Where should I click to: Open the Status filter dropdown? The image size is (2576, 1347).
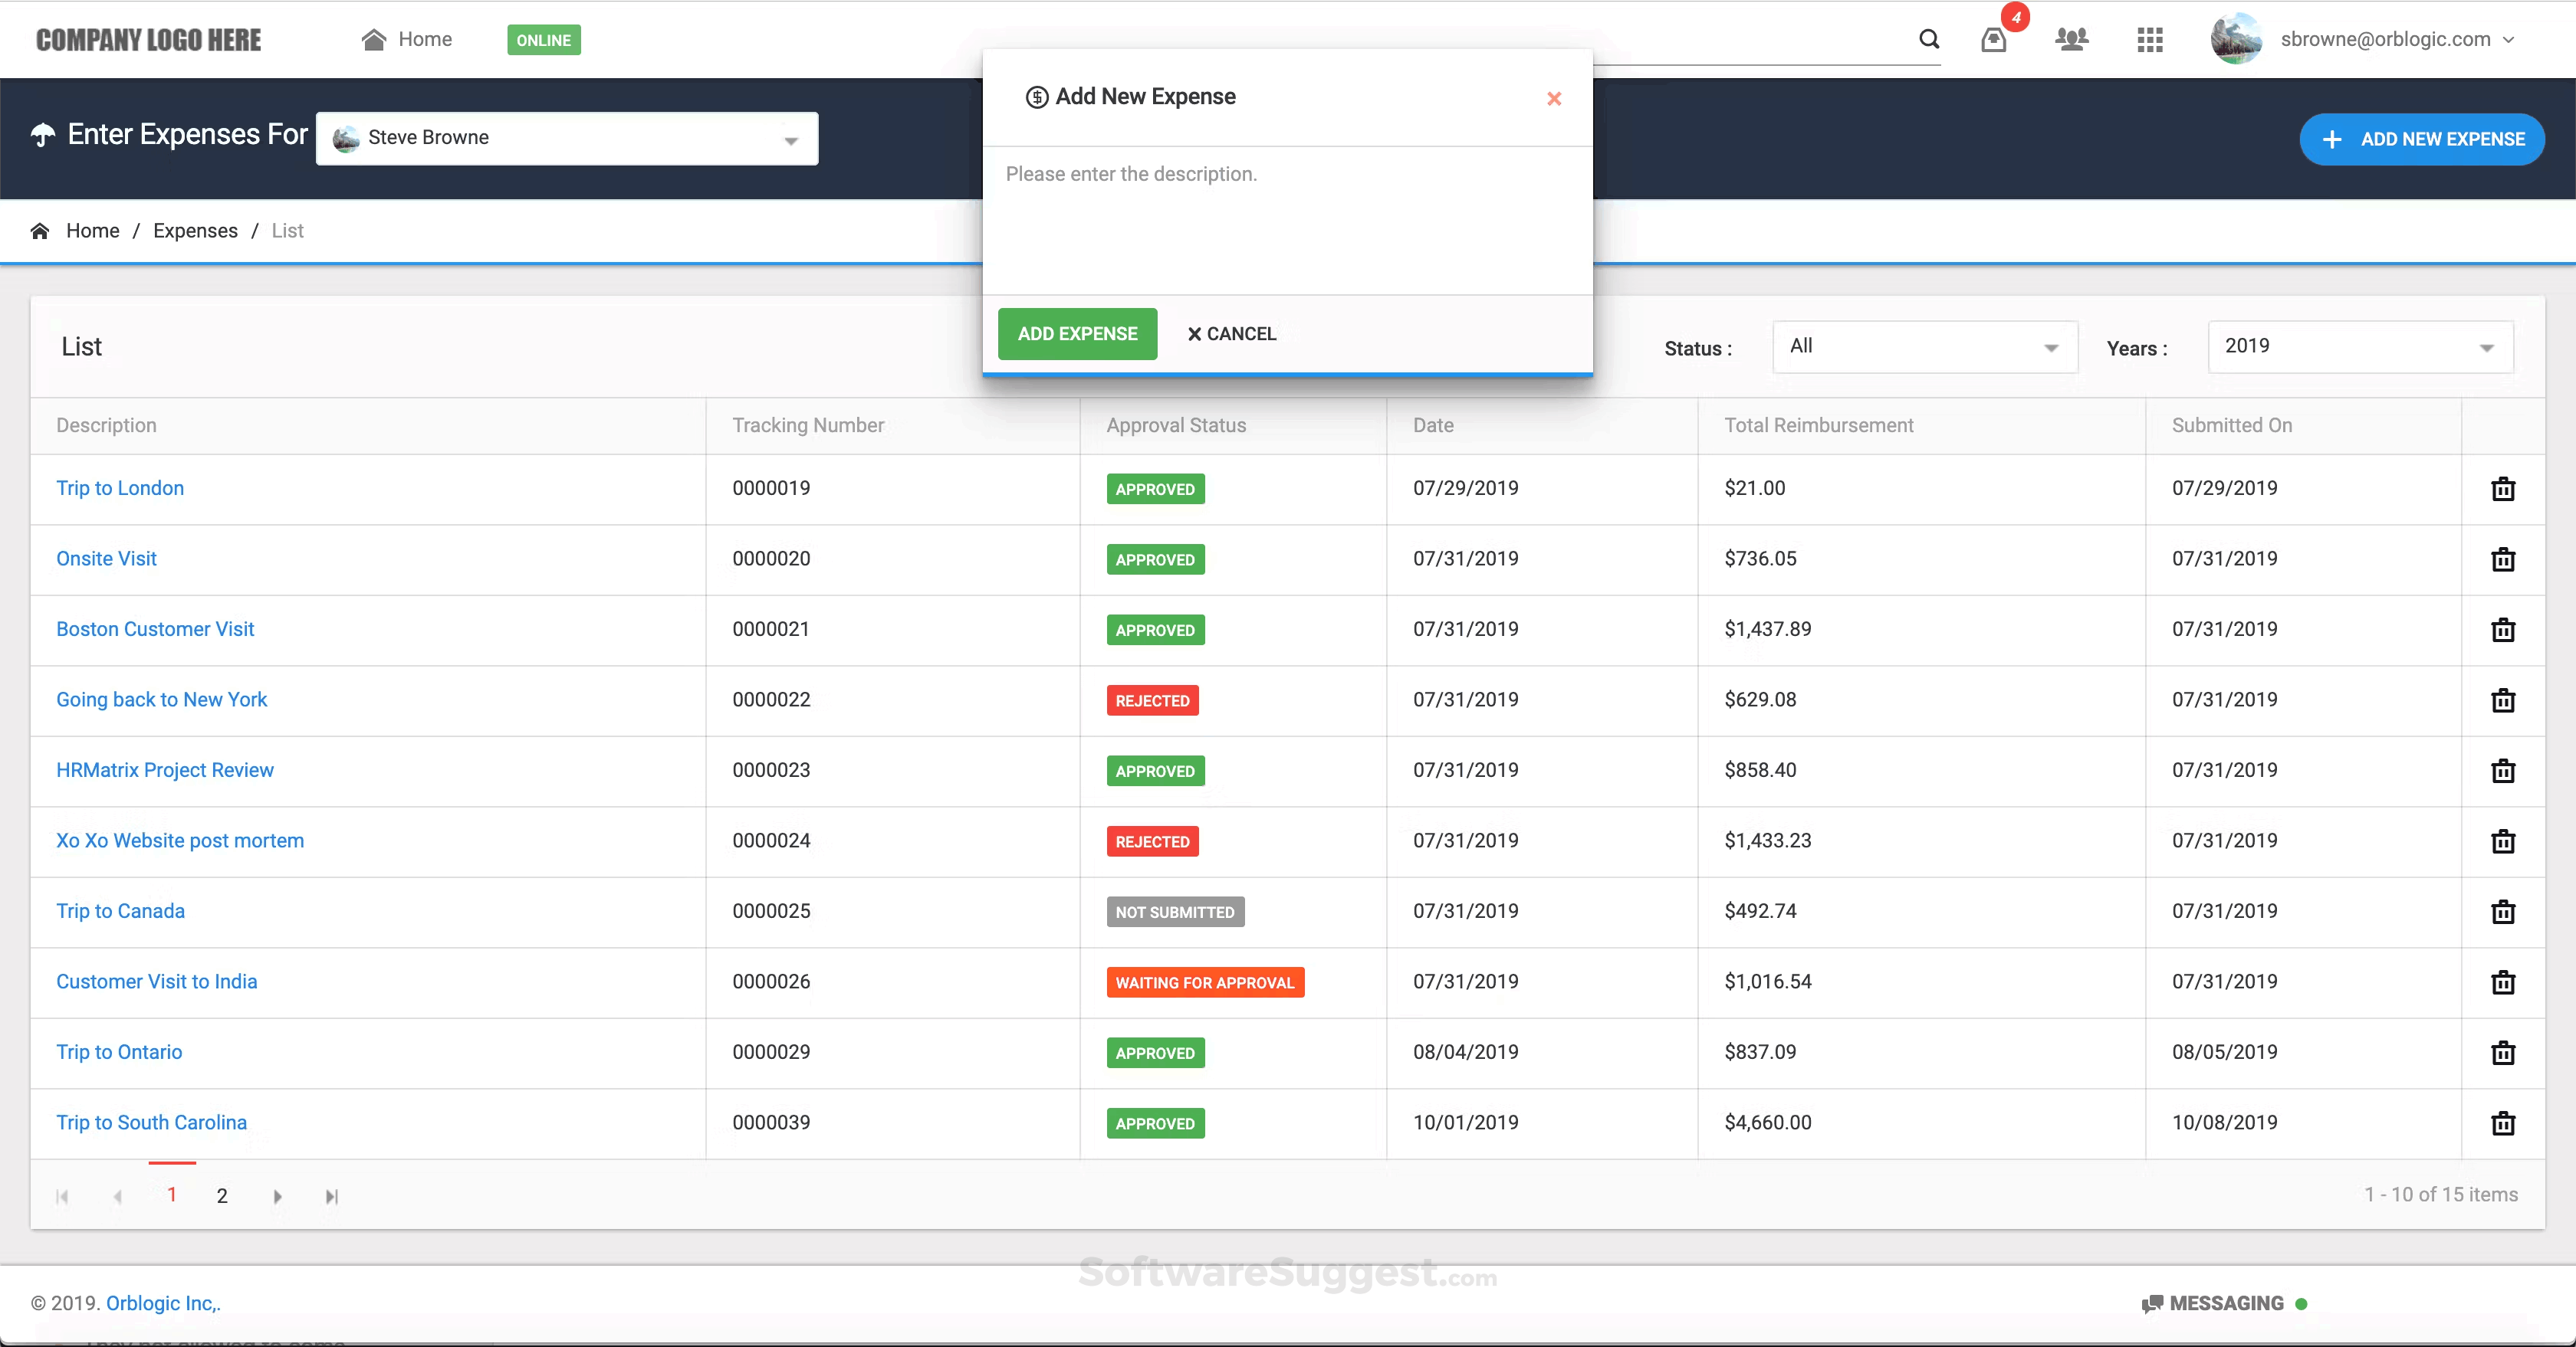pyautogui.click(x=1924, y=347)
